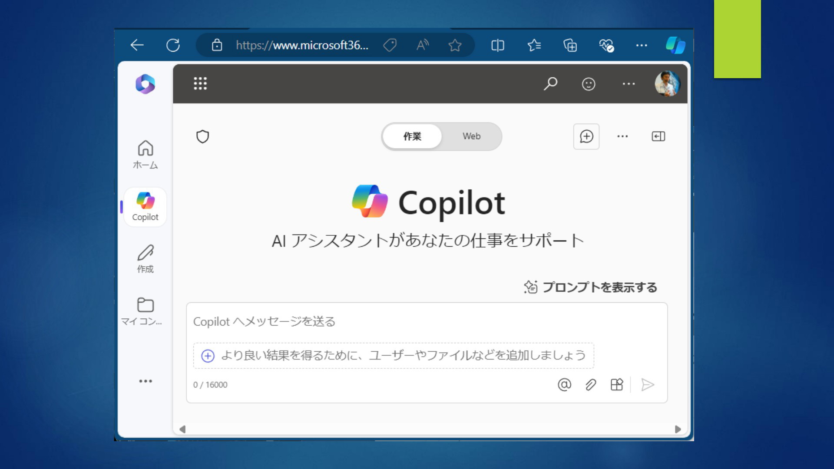Click the address bar URL text
Image resolution: width=834 pixels, height=469 pixels.
tap(302, 45)
